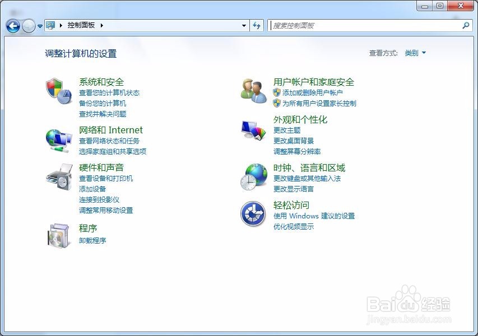Open Hardware and Sound printer icon
Image resolution: width=478 pixels, height=336 pixels.
point(59,178)
